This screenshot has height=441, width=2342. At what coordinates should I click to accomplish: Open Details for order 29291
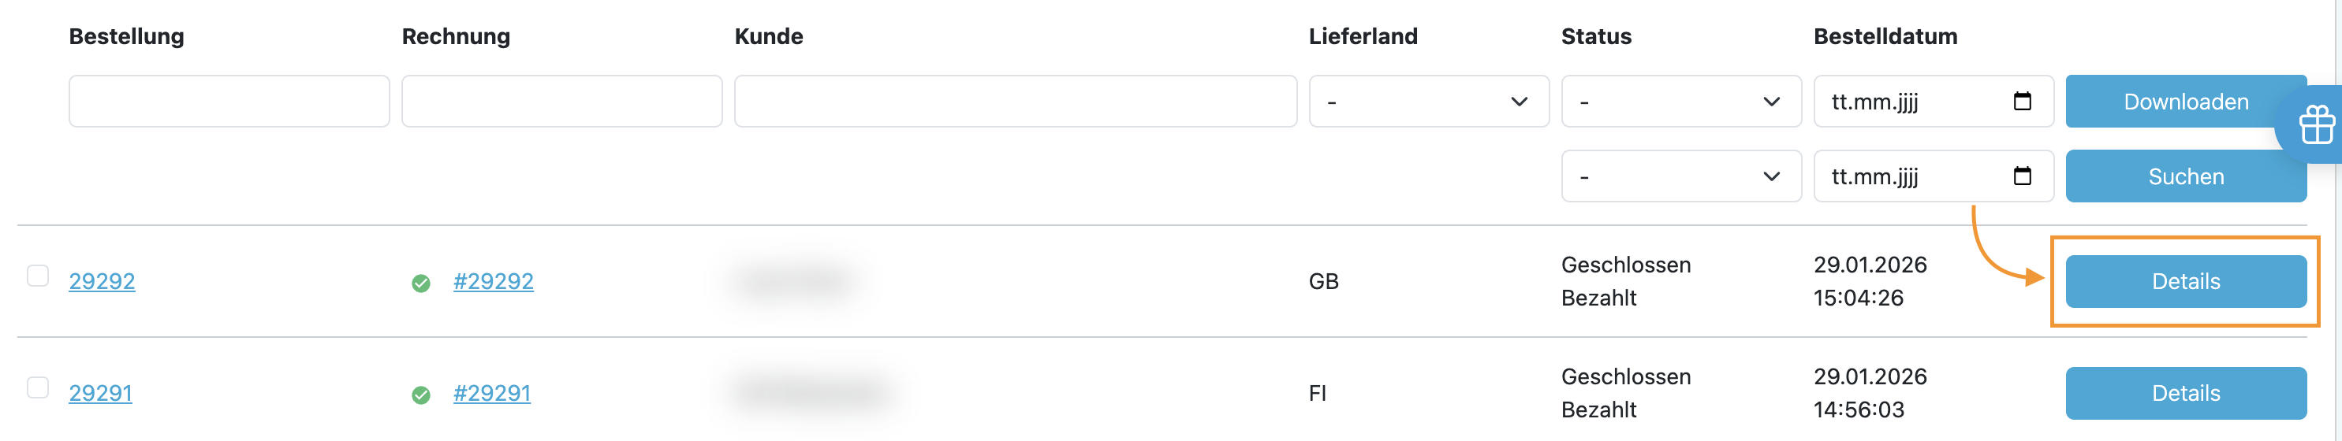2185,393
